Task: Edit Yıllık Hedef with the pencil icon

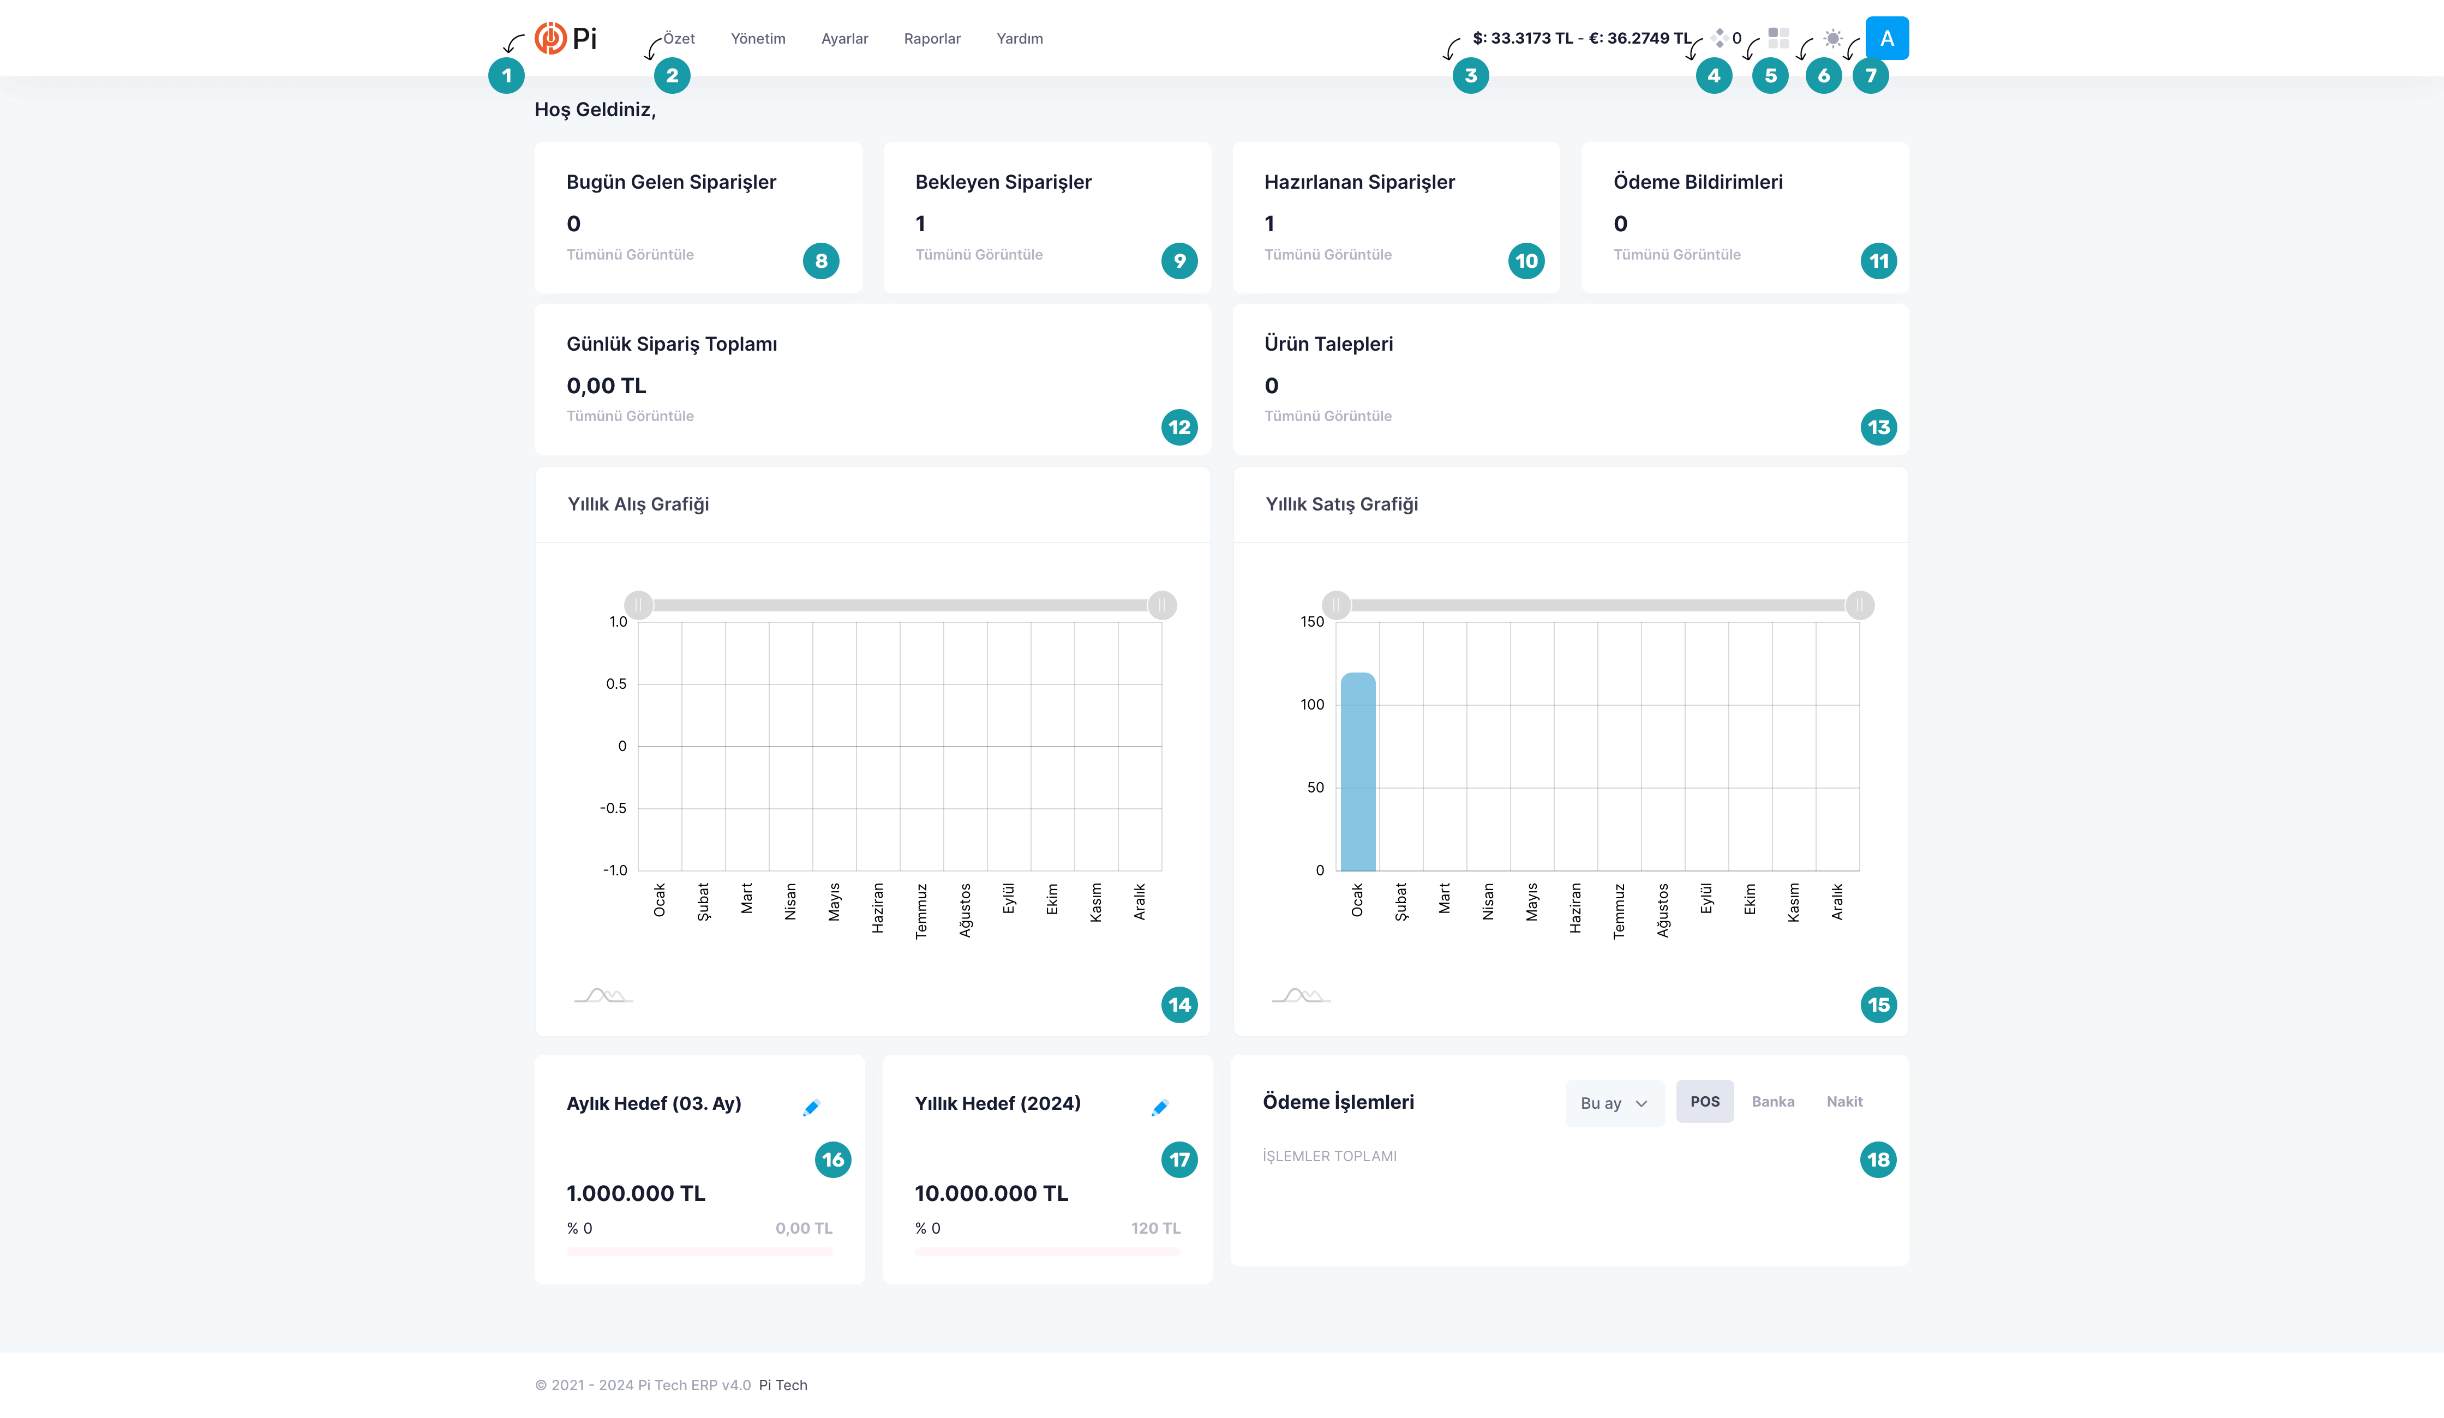Action: [1160, 1108]
